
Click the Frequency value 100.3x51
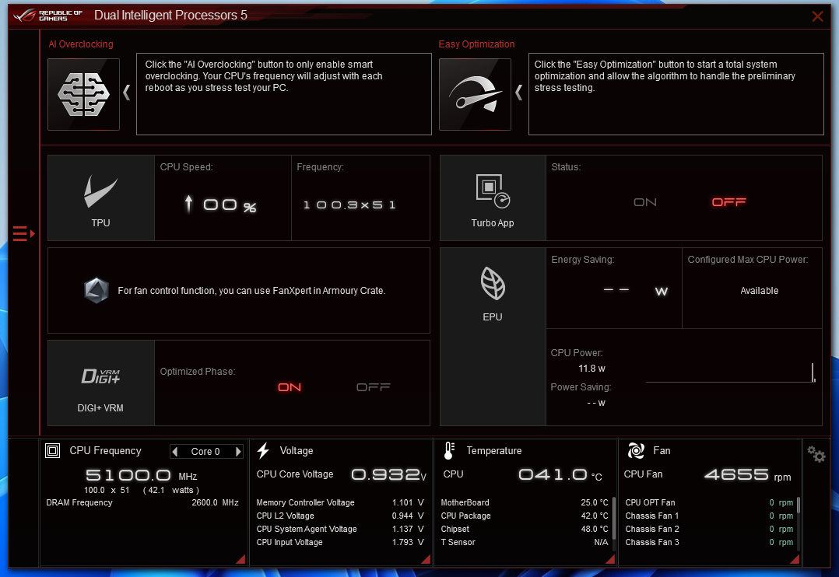349,205
